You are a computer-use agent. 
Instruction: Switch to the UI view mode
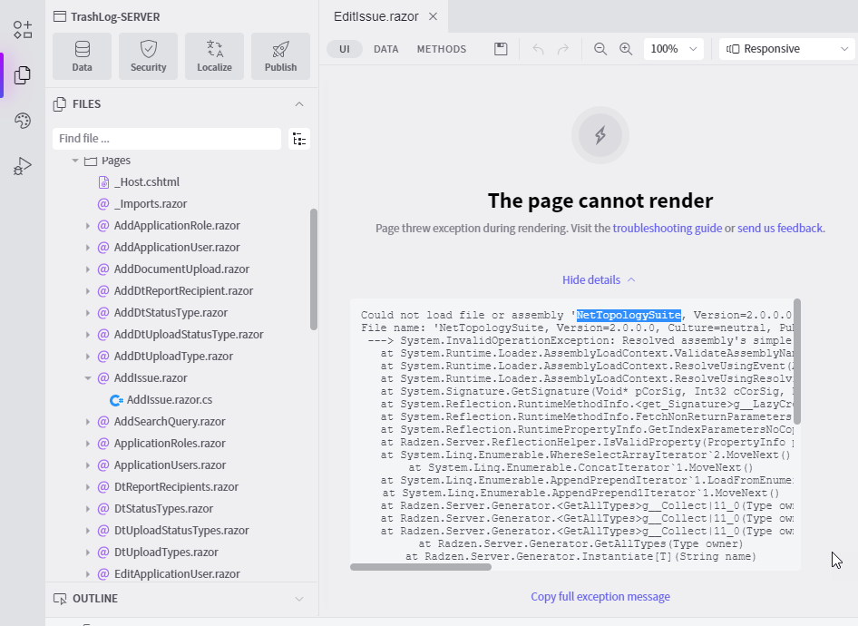pyautogui.click(x=345, y=49)
